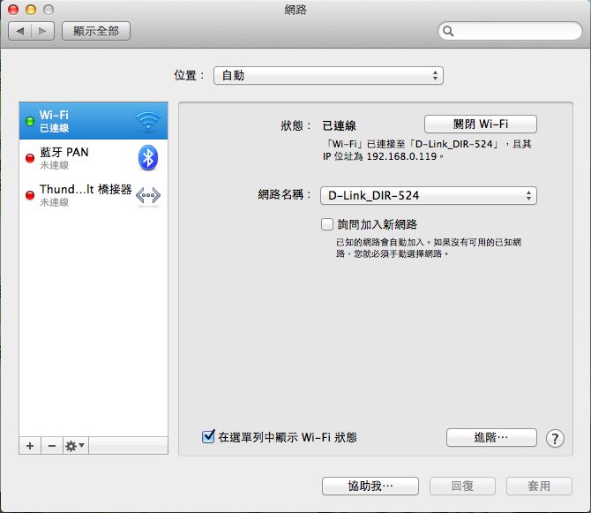Open the 位置 dropdown set to 自動
Screen dimensions: 591x513
[328, 75]
